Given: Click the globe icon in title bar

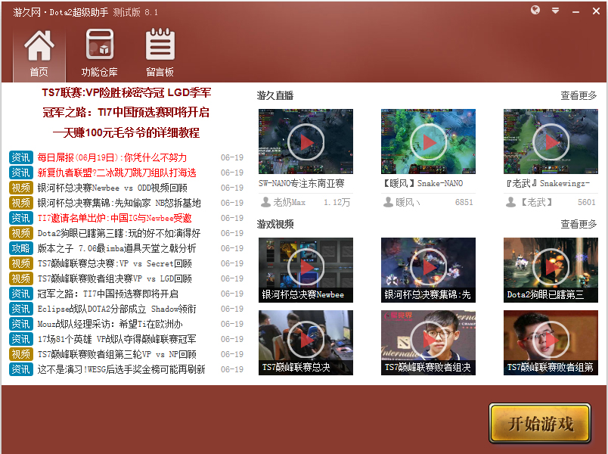Looking at the screenshot, I should coord(535,11).
